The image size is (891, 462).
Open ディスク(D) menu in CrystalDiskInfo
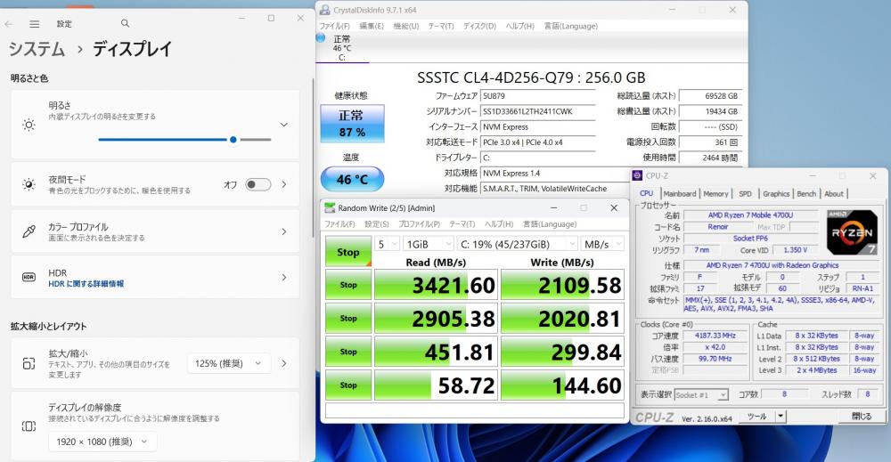[479, 26]
